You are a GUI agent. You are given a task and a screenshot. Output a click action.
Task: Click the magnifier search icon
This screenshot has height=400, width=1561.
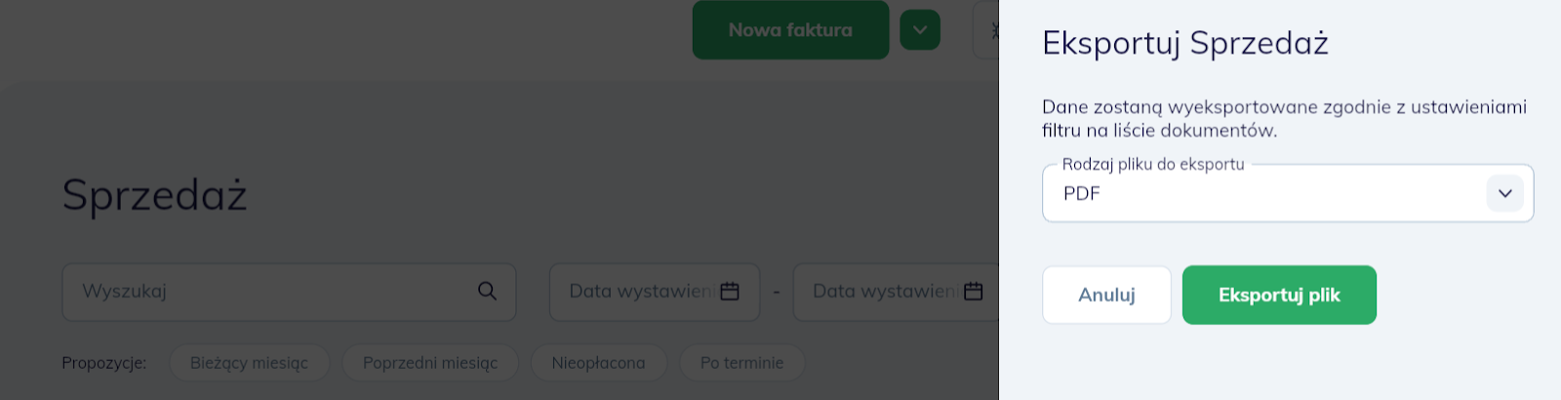tap(487, 291)
